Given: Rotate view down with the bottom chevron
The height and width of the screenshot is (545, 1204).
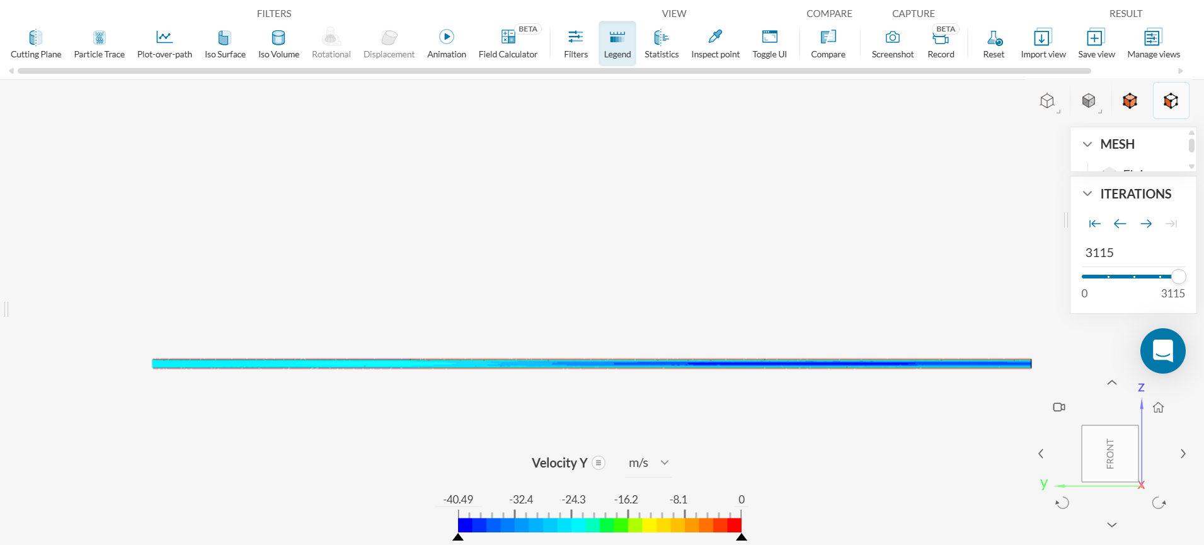Looking at the screenshot, I should click(1112, 525).
